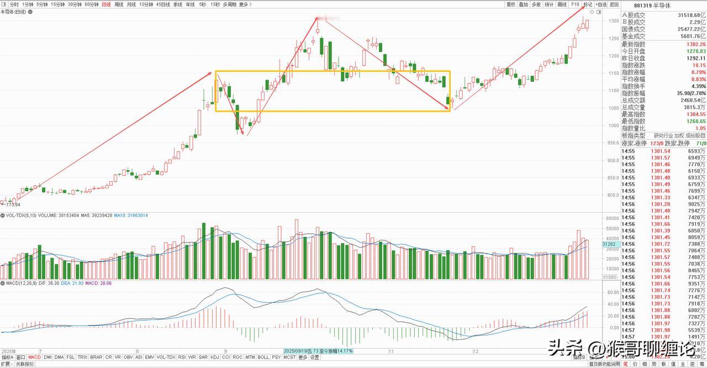Select the FSL indicator tab
This screenshot has width=707, height=368.
click(x=71, y=357)
